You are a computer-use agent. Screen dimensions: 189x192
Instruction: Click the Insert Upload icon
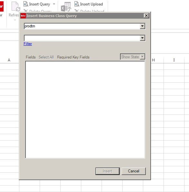pyautogui.click(x=77, y=4)
